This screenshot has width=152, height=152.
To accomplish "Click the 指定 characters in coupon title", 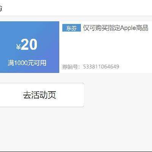I will click(114, 28).
